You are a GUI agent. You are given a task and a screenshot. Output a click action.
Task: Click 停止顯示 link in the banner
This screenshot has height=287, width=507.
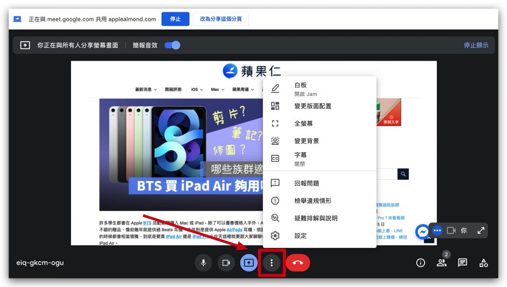point(476,45)
